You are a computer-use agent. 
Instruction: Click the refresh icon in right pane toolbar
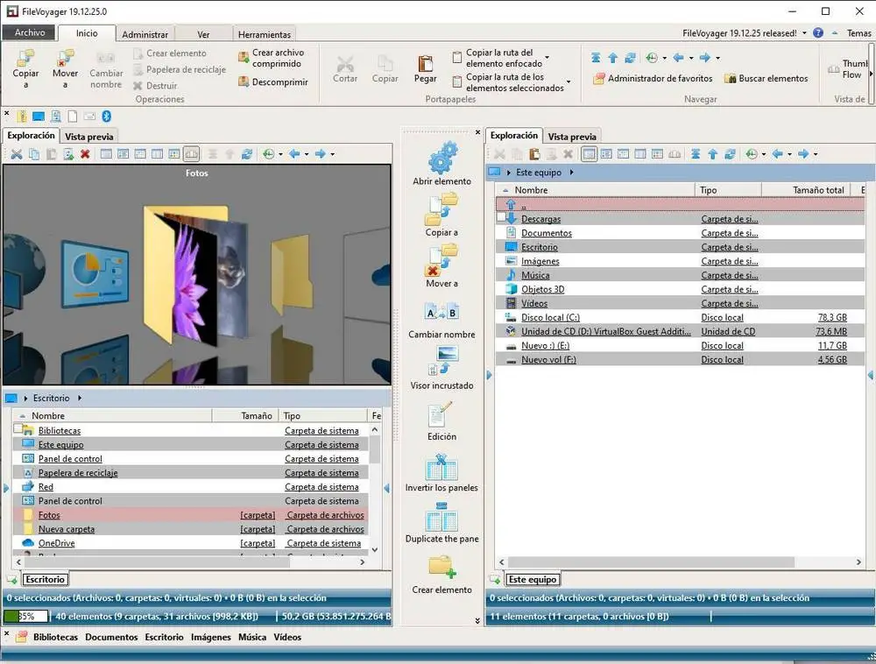point(730,153)
